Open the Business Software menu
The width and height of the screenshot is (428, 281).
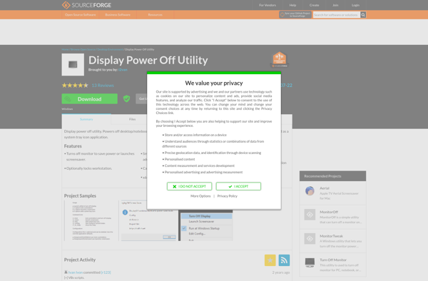118,15
